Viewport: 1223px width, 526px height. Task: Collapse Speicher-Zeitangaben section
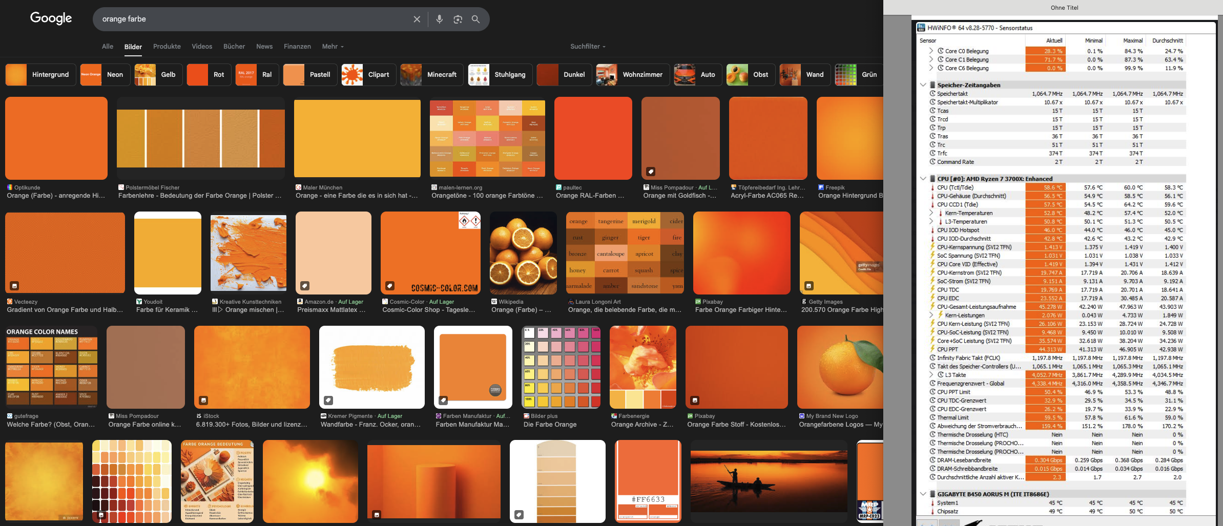[923, 85]
